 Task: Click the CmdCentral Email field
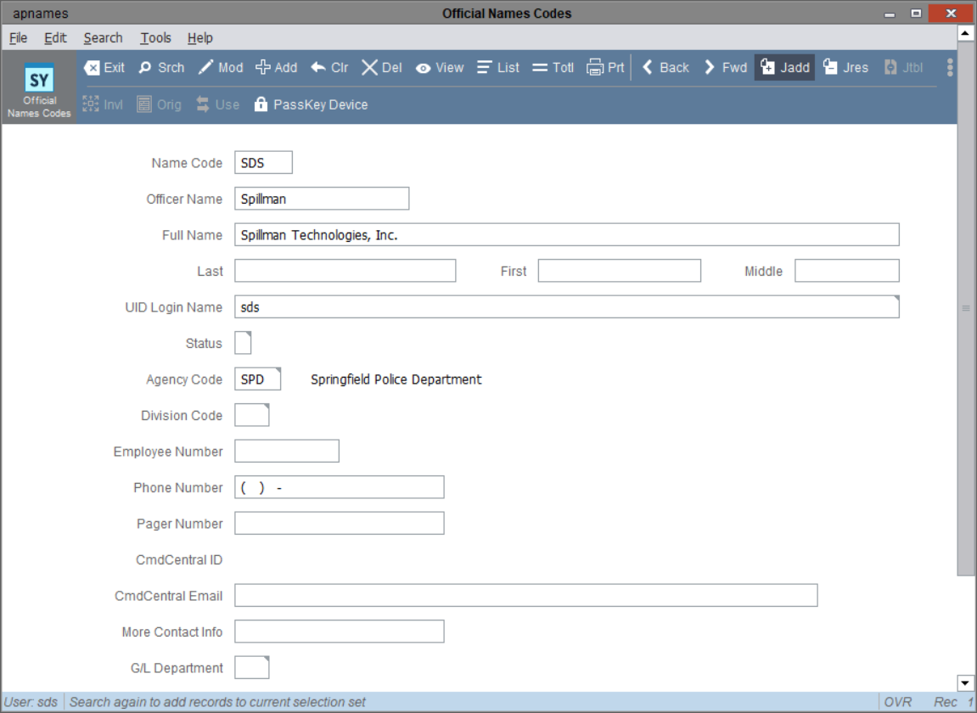point(526,595)
